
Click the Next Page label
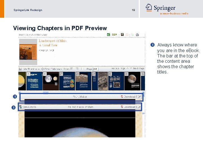click(138, 68)
